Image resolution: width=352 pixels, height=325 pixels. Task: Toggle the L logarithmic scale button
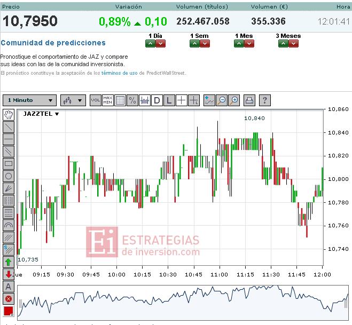pyautogui.click(x=169, y=100)
